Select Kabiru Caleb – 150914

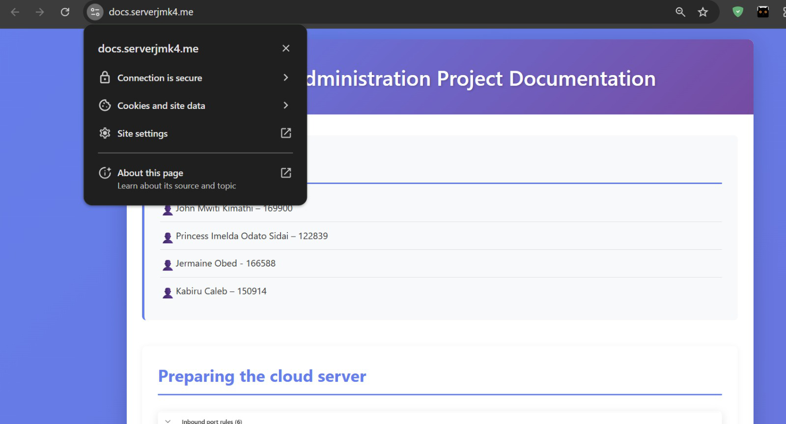pos(221,291)
